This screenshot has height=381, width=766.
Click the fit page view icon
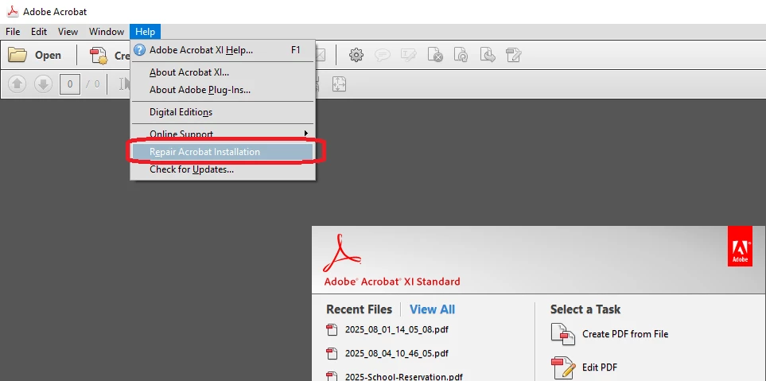click(339, 84)
